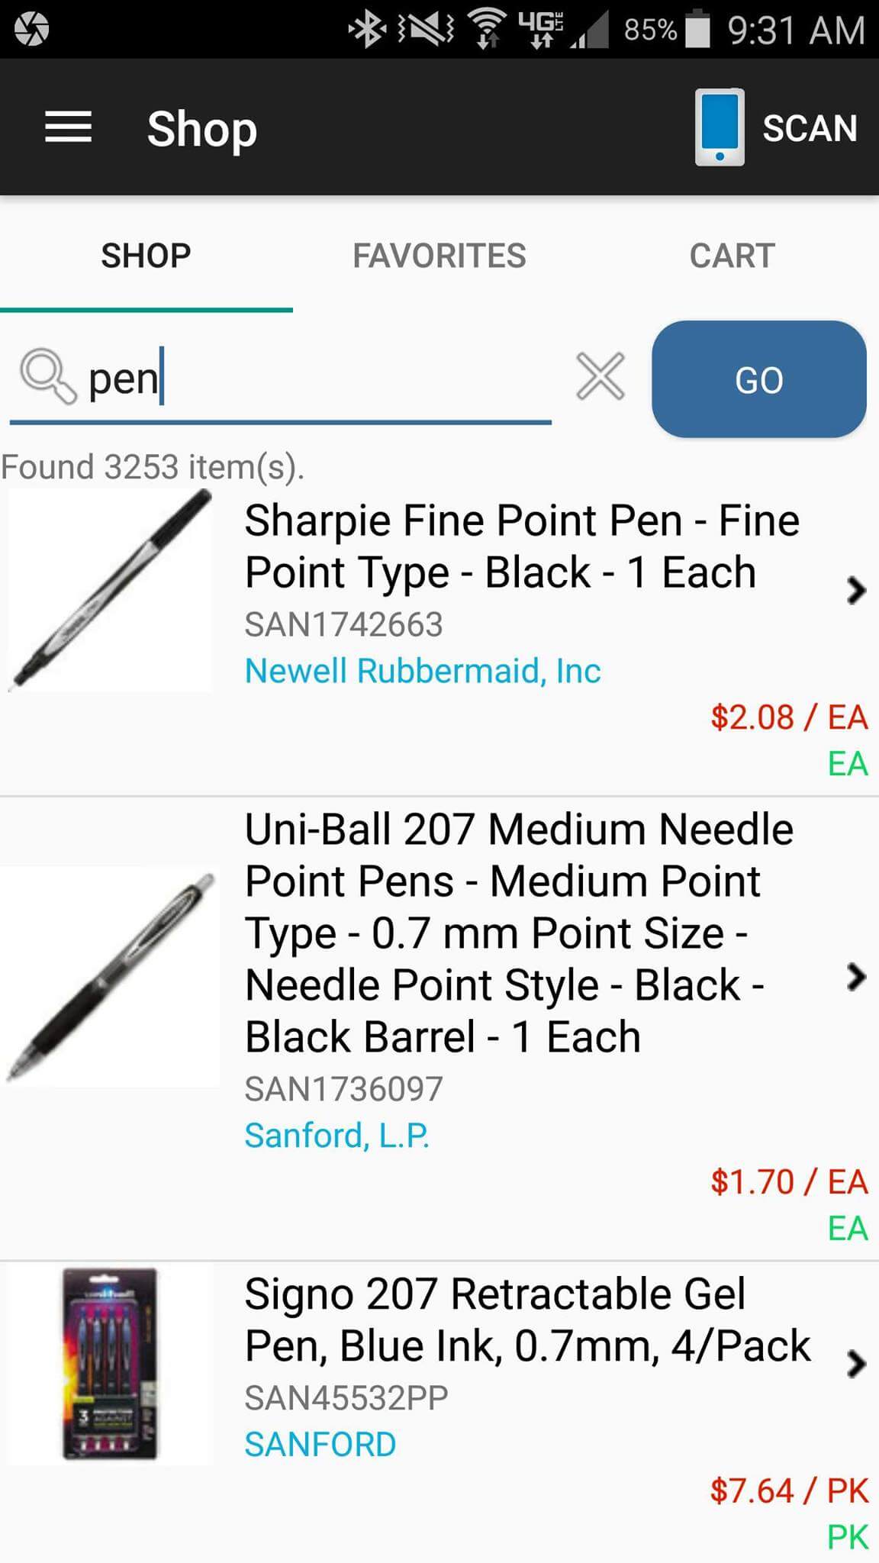Expand Signo 207 Retractable Gel Pen chevron
Viewport: 879px width, 1563px height.
856,1364
